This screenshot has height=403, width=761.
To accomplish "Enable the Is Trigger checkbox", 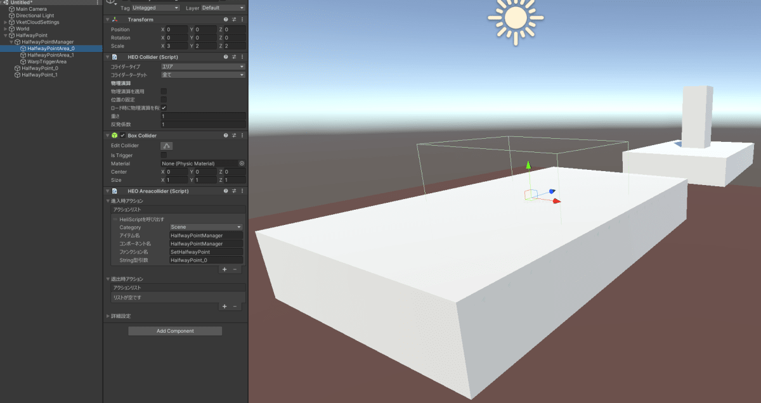I will pyautogui.click(x=164, y=155).
